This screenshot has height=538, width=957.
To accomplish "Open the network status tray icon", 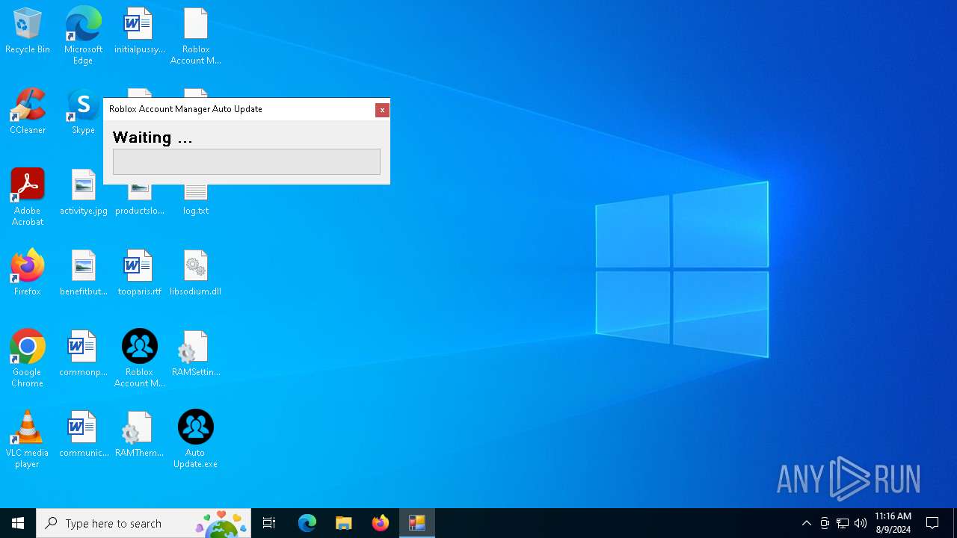I will click(x=843, y=523).
